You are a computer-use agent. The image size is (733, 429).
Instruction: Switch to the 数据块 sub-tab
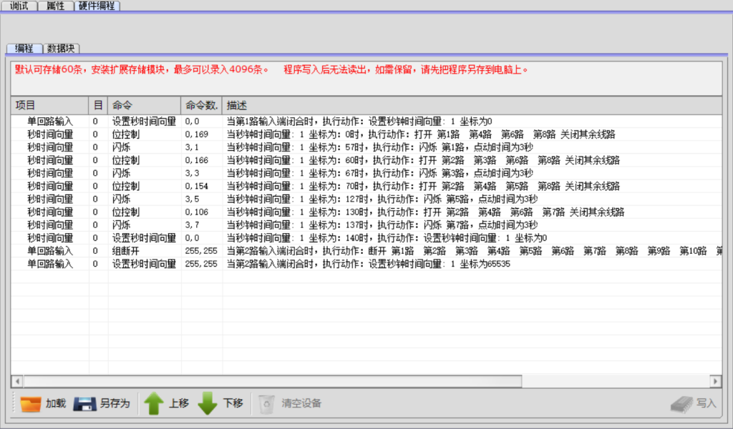pyautogui.click(x=62, y=49)
